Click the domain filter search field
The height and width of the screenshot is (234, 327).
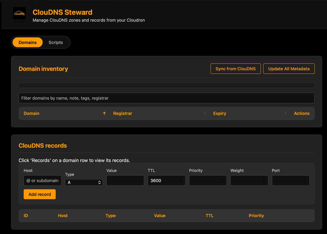[x=166, y=98]
